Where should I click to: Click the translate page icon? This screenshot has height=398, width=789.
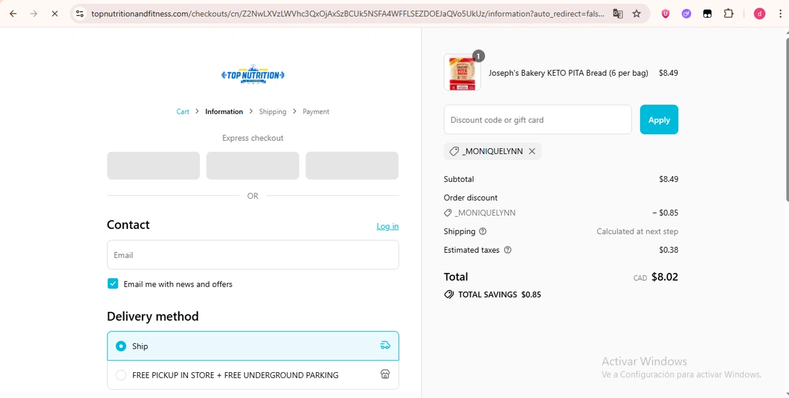pyautogui.click(x=618, y=14)
